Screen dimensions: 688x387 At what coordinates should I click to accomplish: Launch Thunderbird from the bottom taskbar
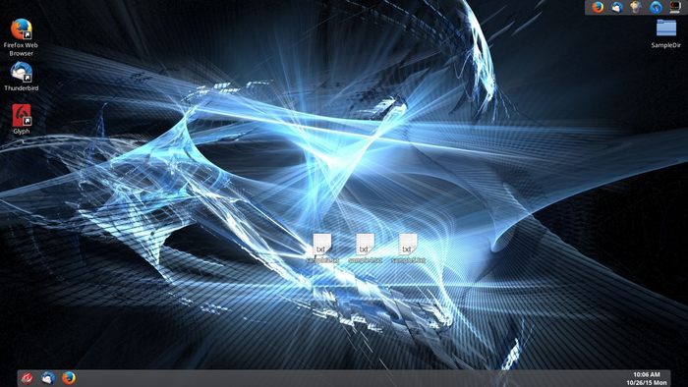pyautogui.click(x=48, y=378)
